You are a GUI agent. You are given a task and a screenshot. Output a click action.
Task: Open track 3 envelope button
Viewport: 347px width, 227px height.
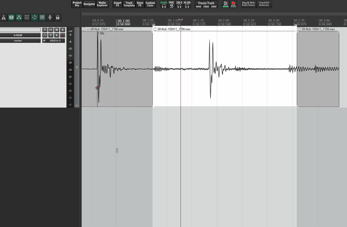pos(45,35)
